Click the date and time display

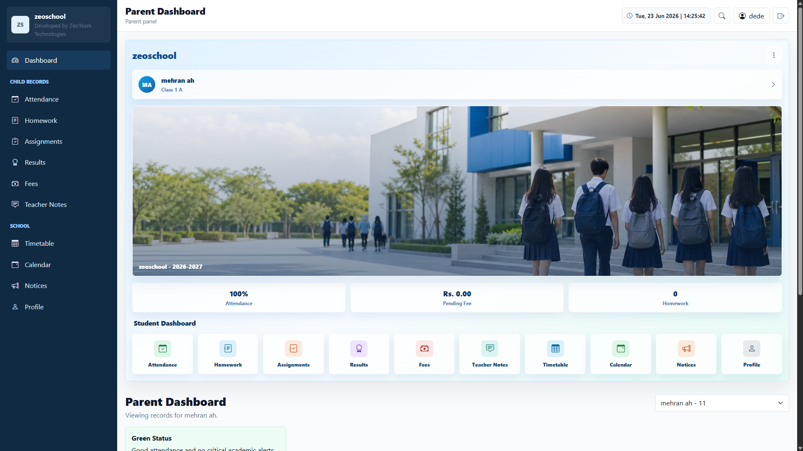tap(666, 16)
